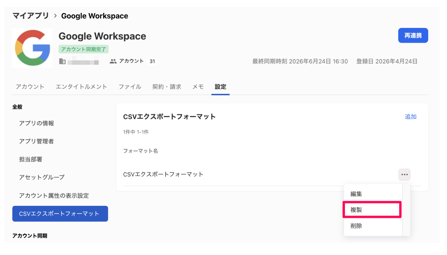Click the CSVエクスポートフォーマット panel heading

pos(170,117)
